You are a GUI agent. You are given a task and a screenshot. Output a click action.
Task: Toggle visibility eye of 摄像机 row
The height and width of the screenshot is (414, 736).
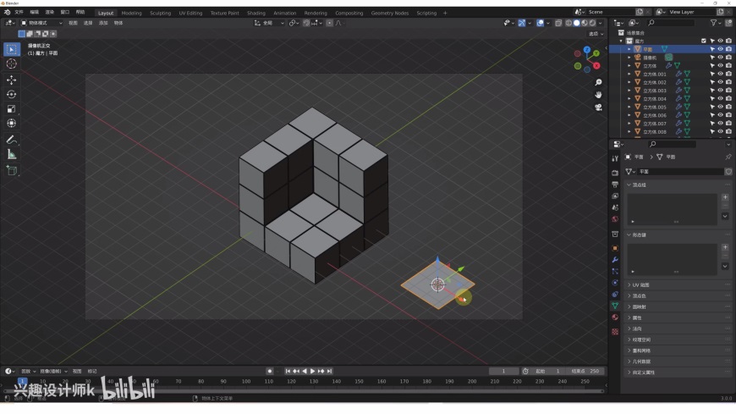pyautogui.click(x=720, y=58)
